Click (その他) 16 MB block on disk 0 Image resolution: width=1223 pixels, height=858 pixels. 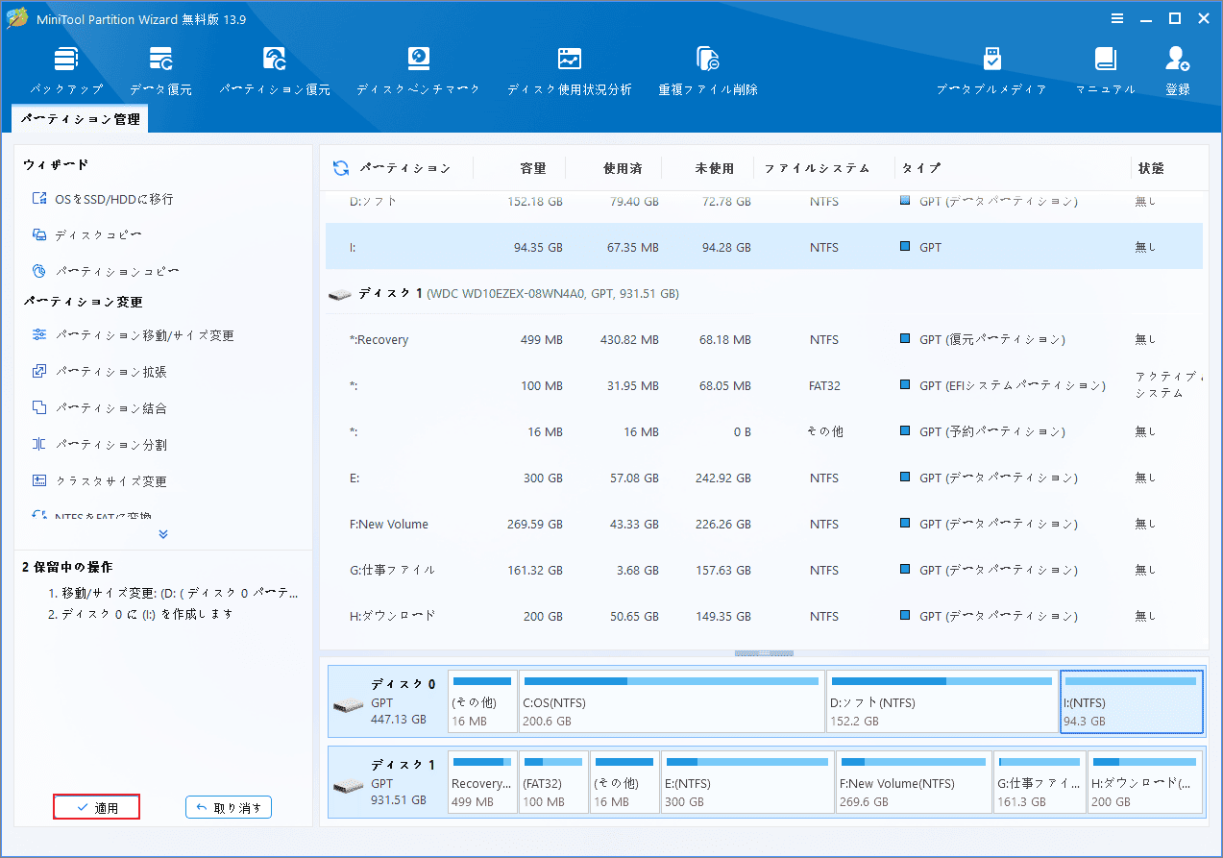[482, 701]
